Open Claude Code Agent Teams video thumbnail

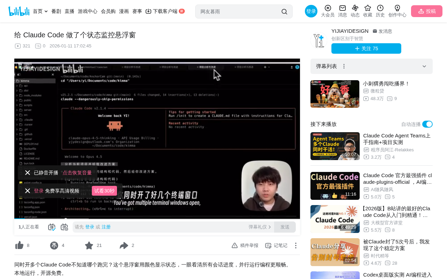[335, 146]
